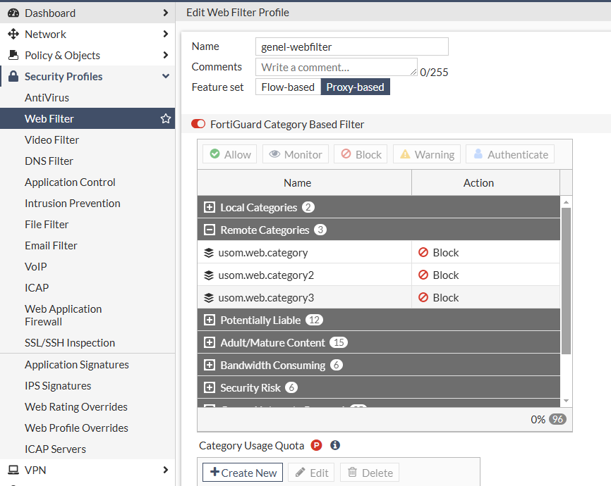Expand the VPN menu chevron
This screenshot has height=486, width=611.
[166, 470]
